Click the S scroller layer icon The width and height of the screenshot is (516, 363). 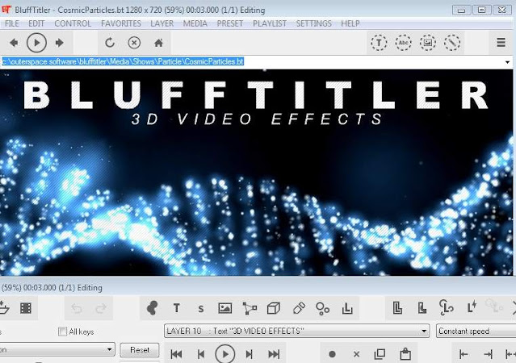click(201, 309)
